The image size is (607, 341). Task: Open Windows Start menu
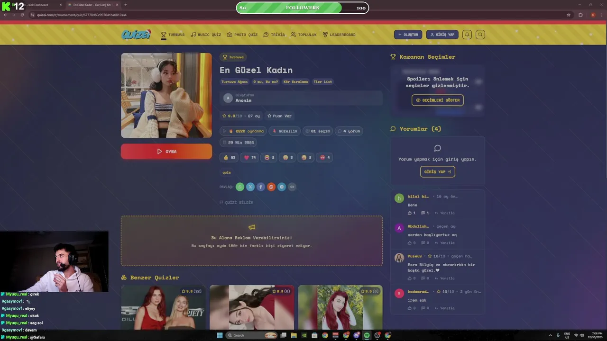pos(220,335)
